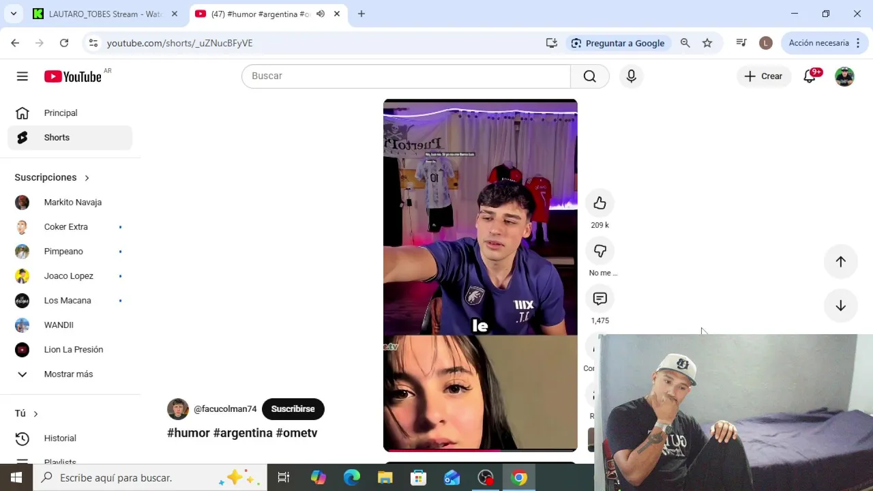This screenshot has height=491, width=873.
Task: Open Pimpeano channel
Action: 70,252
